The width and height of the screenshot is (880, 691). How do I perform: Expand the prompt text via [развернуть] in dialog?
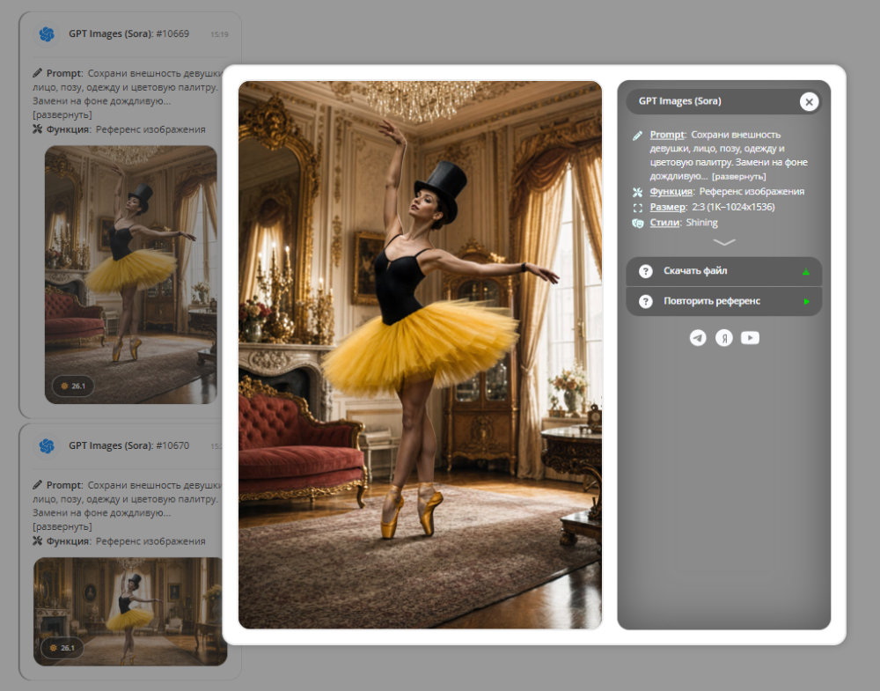pyautogui.click(x=738, y=177)
